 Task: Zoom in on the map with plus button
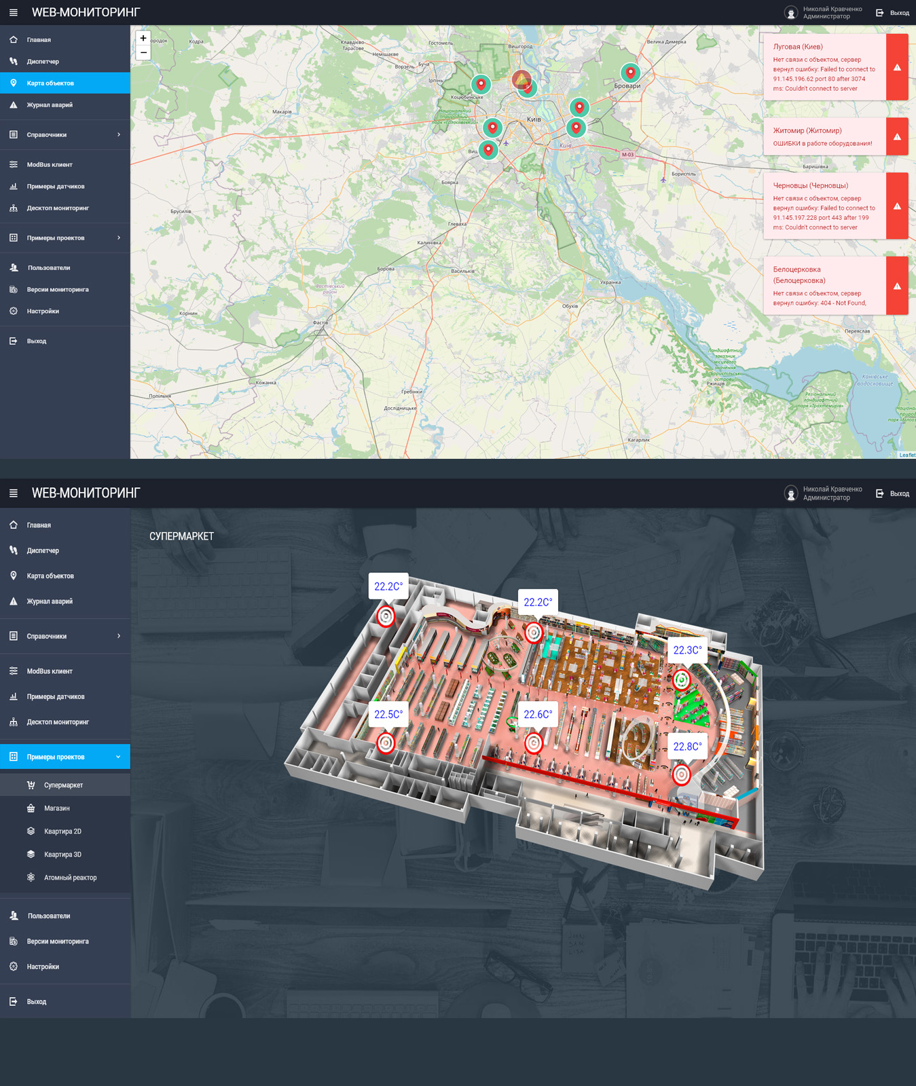click(x=143, y=38)
